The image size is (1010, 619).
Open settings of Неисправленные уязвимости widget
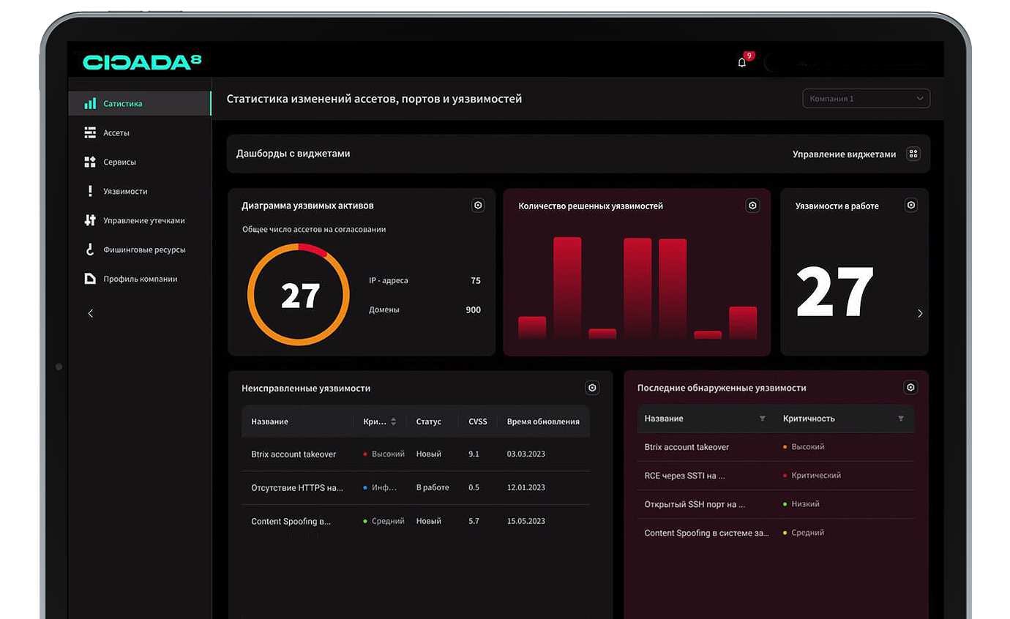pyautogui.click(x=593, y=388)
